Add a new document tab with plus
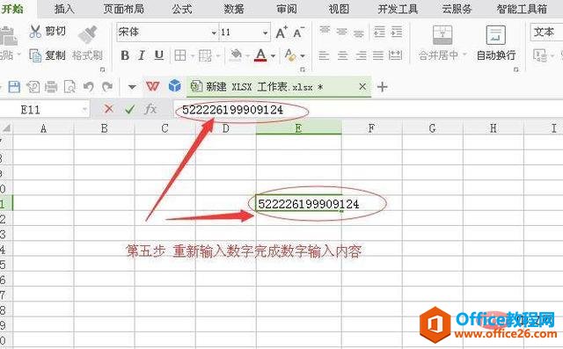The image size is (563, 349). 383,87
